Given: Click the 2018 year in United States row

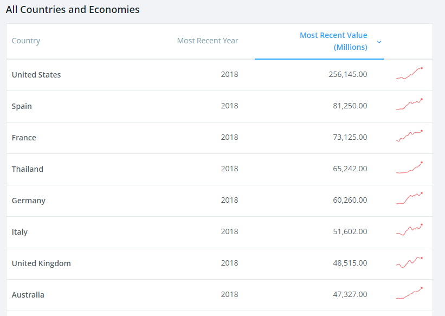Looking at the screenshot, I should click(x=230, y=74).
